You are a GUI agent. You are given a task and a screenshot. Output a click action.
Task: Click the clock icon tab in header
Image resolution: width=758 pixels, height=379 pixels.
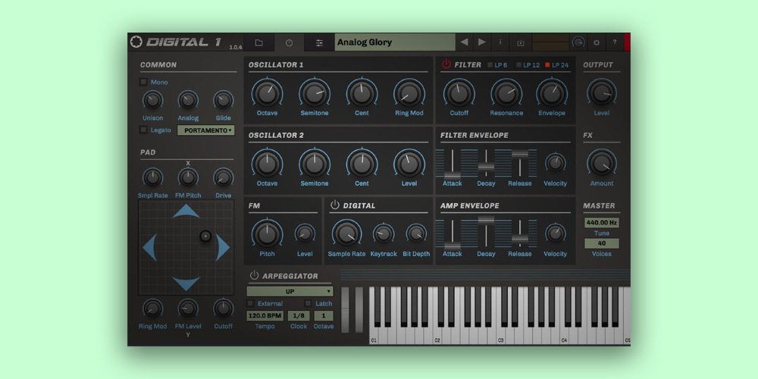(289, 42)
